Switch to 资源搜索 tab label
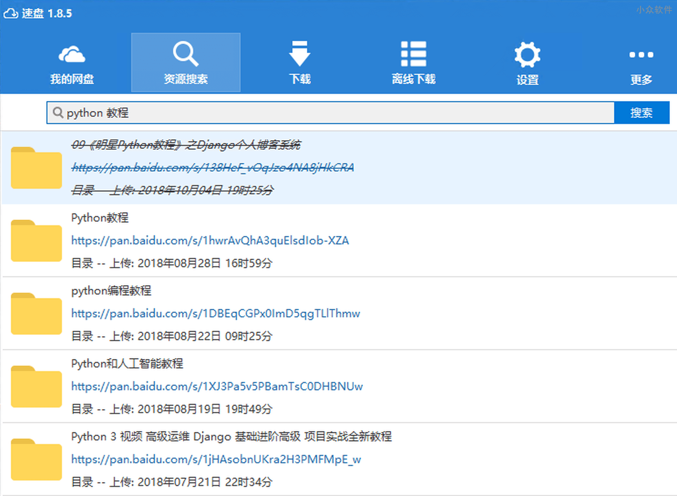Screen dimensions: 677x496 pyautogui.click(x=185, y=79)
